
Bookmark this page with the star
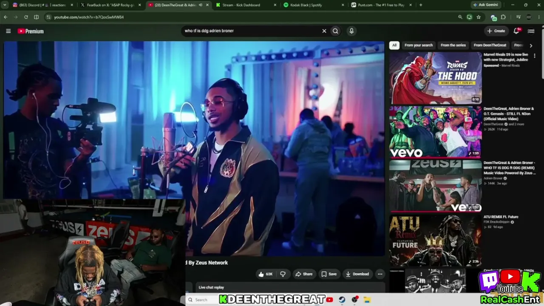(x=479, y=17)
